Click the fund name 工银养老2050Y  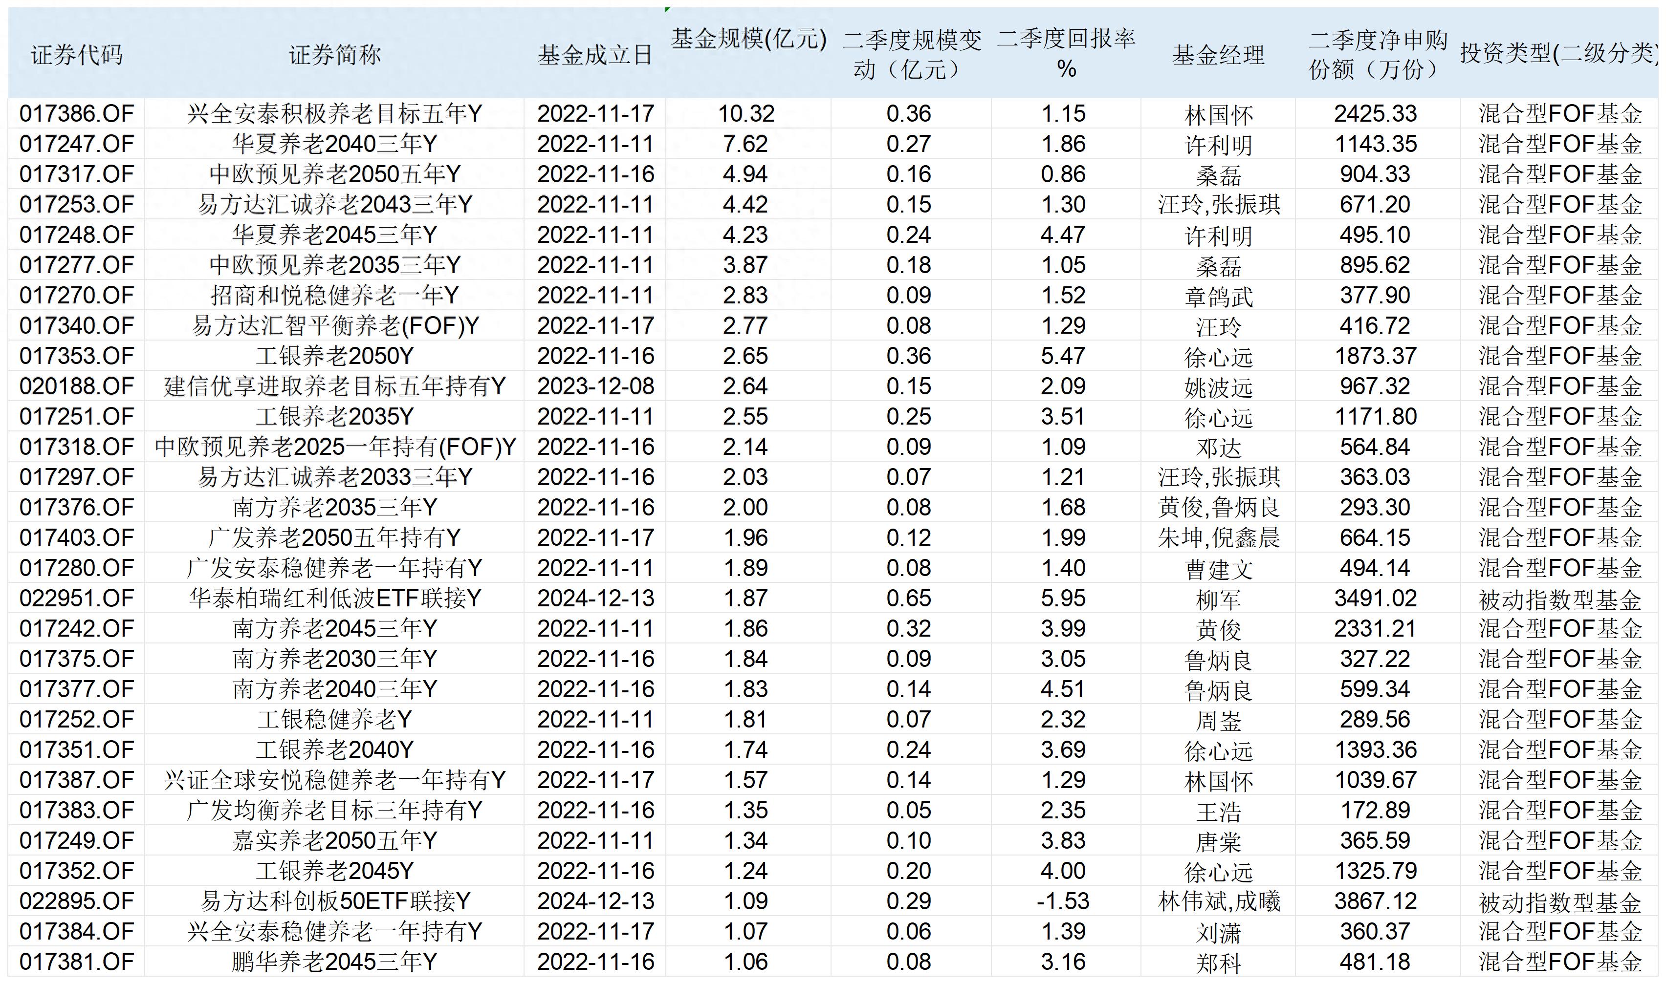tap(335, 356)
